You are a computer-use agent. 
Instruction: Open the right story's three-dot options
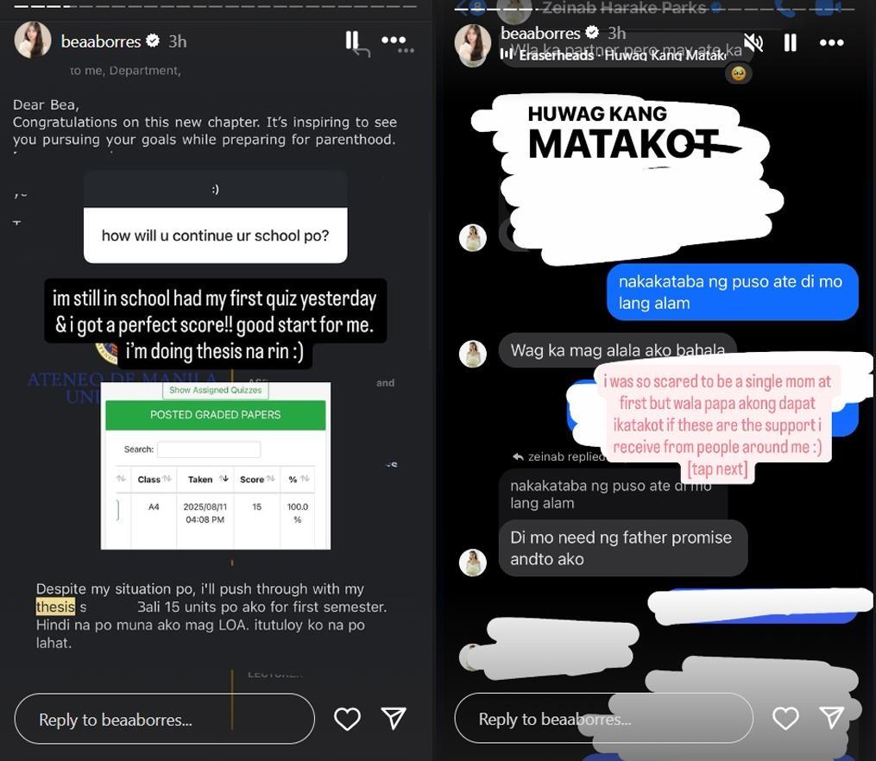click(x=831, y=42)
